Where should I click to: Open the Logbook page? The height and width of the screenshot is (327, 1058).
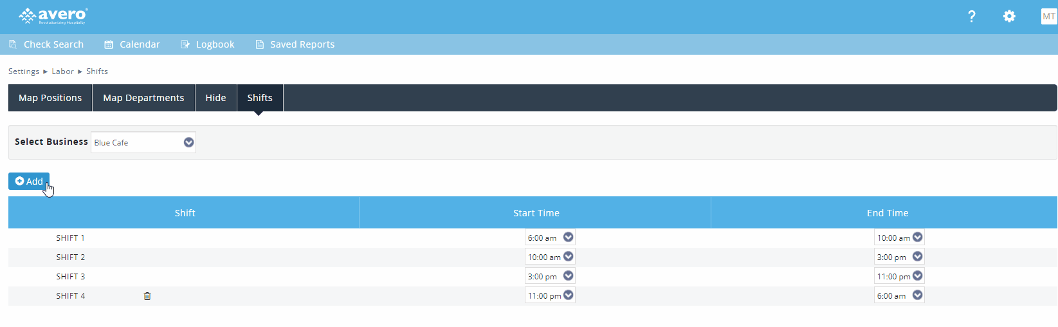(207, 44)
